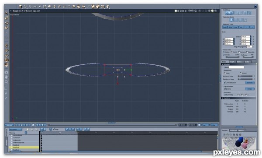Switch to the Model tab
Screen dimensions: 262x158
pos(224,62)
